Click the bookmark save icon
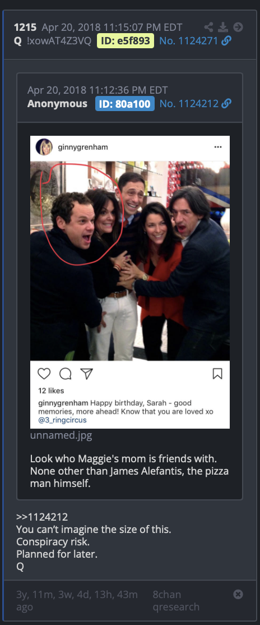Screen dimensions: 260x625 [217, 374]
